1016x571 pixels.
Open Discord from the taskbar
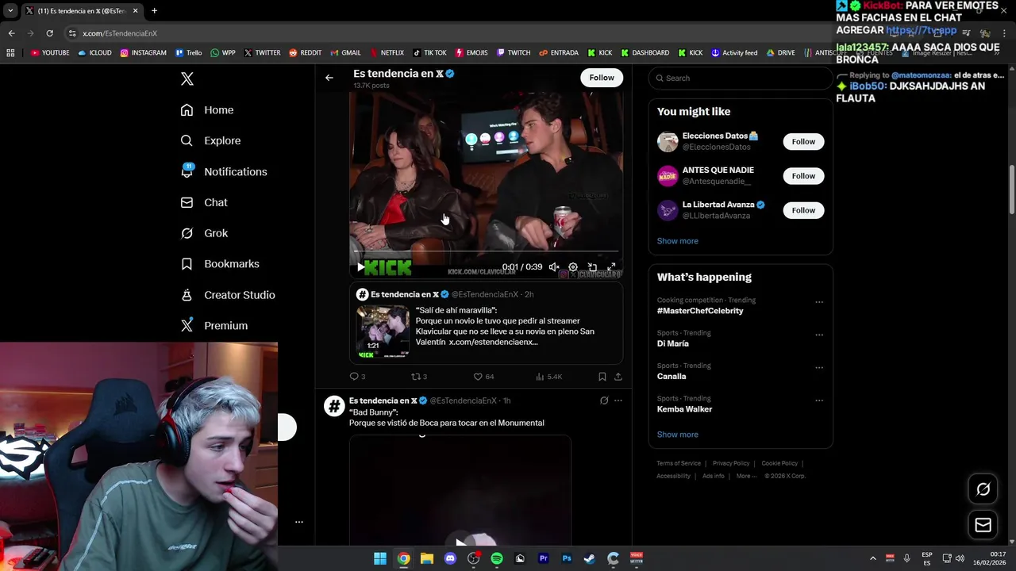click(x=451, y=558)
